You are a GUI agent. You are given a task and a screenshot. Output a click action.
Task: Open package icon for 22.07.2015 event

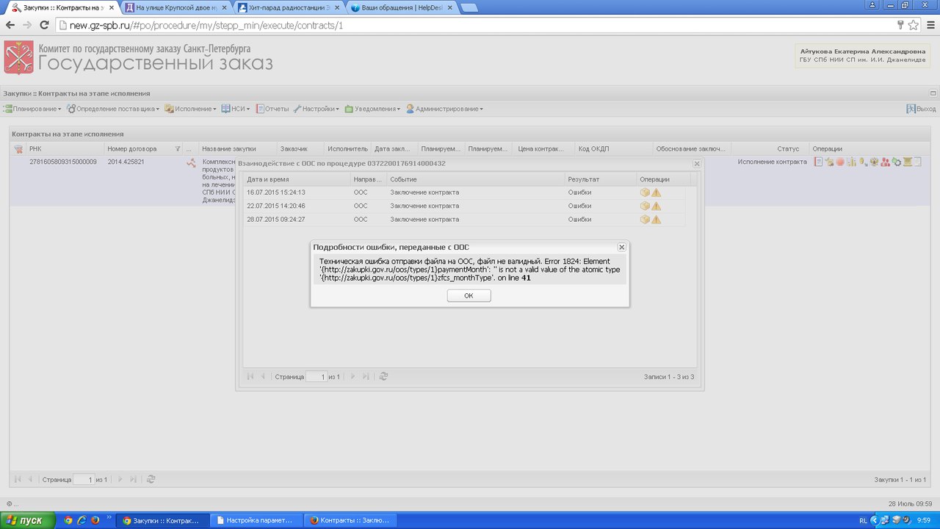(x=645, y=206)
